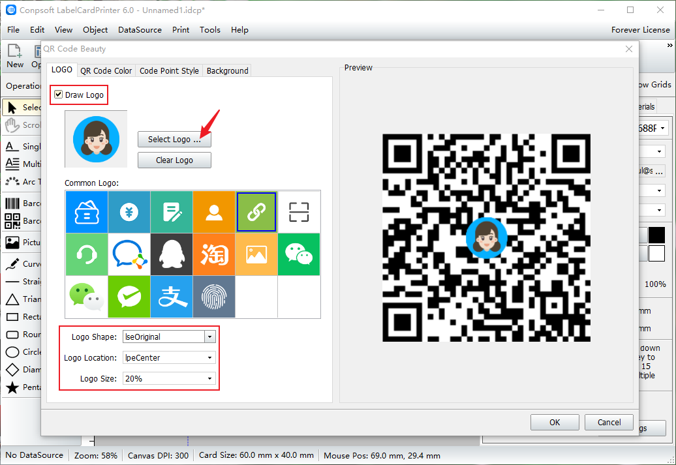Open the Help menu
The image size is (676, 465).
click(x=239, y=30)
